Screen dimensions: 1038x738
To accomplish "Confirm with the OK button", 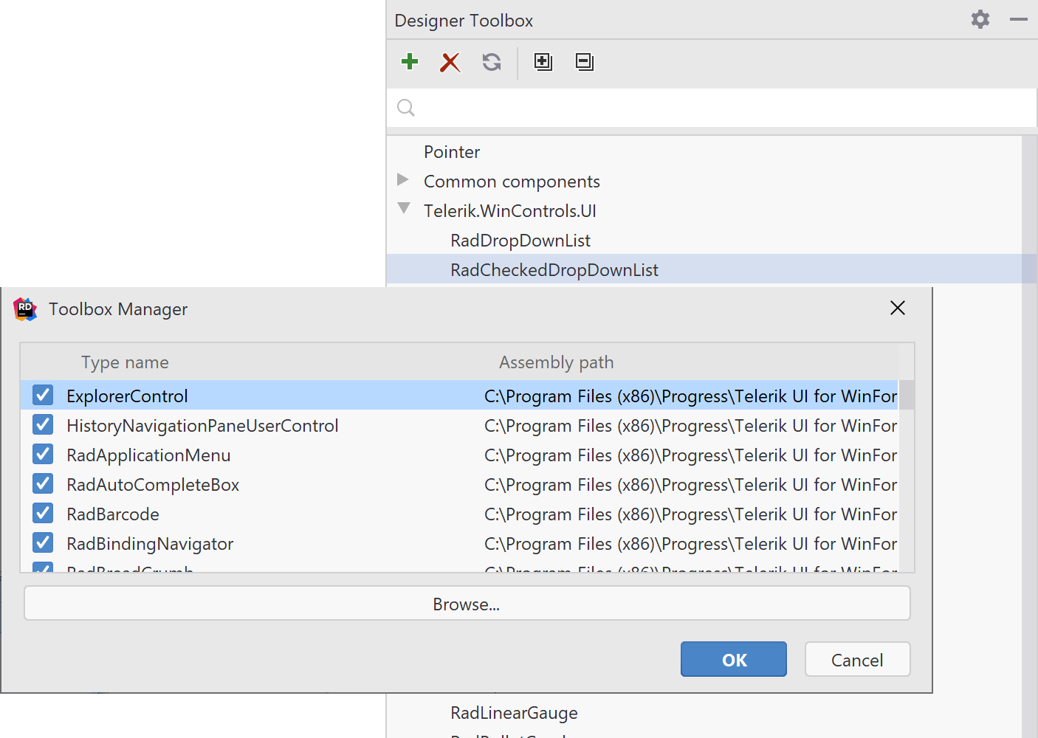I will [x=734, y=659].
